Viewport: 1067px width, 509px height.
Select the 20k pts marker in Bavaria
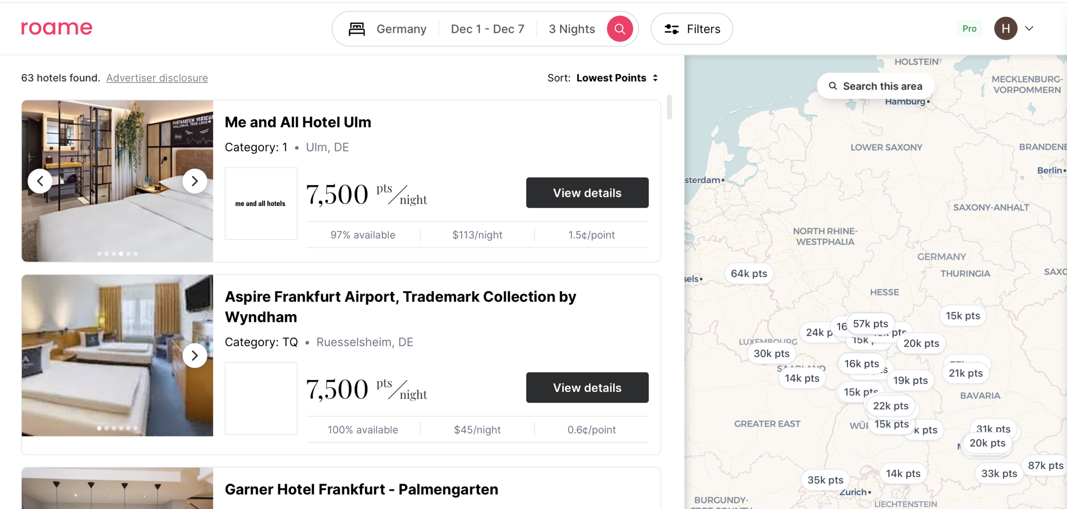(x=987, y=443)
